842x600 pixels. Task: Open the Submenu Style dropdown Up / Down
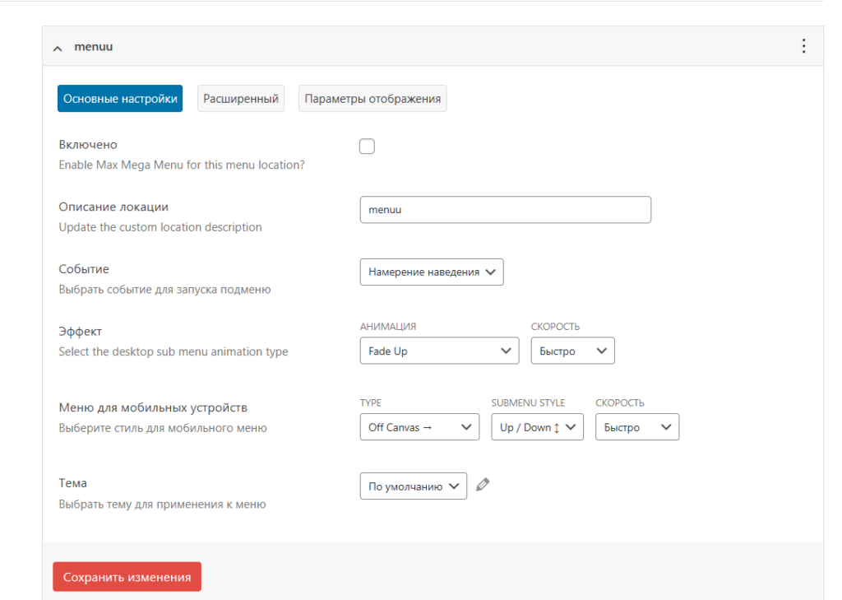point(537,427)
